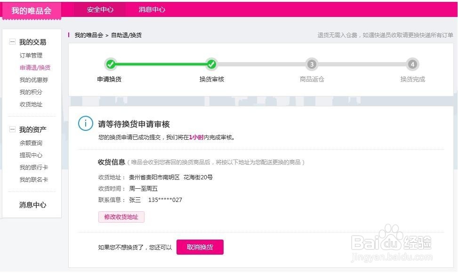Click step 3 circle for 商品返仓

(x=311, y=64)
